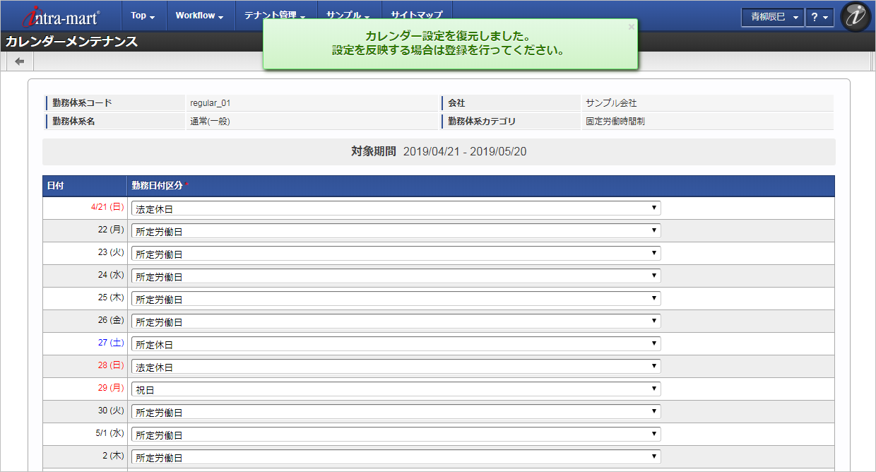Viewport: 876px width, 472px height.
Task: Open the テナント管理 menu
Action: click(270, 15)
